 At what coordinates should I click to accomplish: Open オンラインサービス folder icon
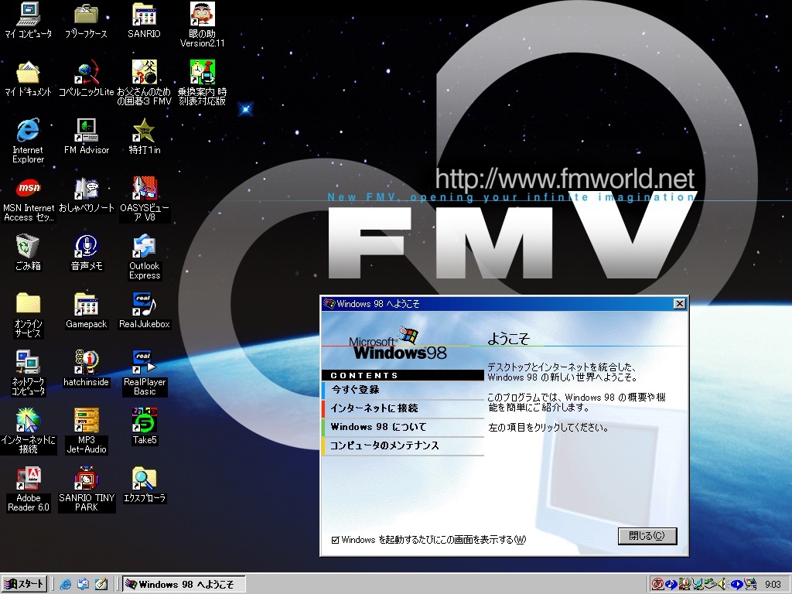29,314
